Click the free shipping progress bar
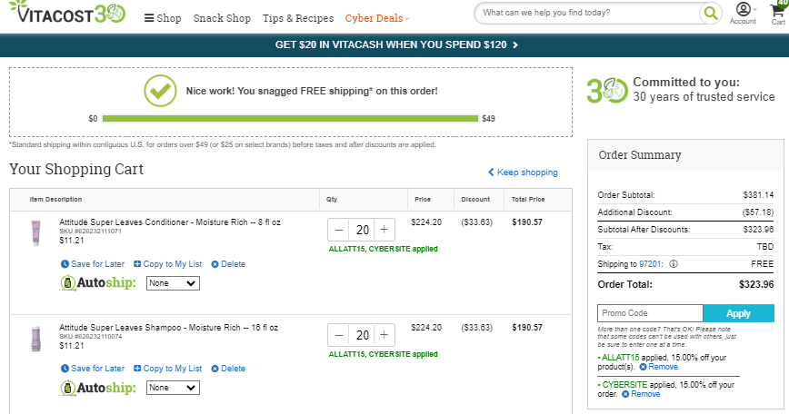Screen dimensions: 789x414 tap(290, 119)
